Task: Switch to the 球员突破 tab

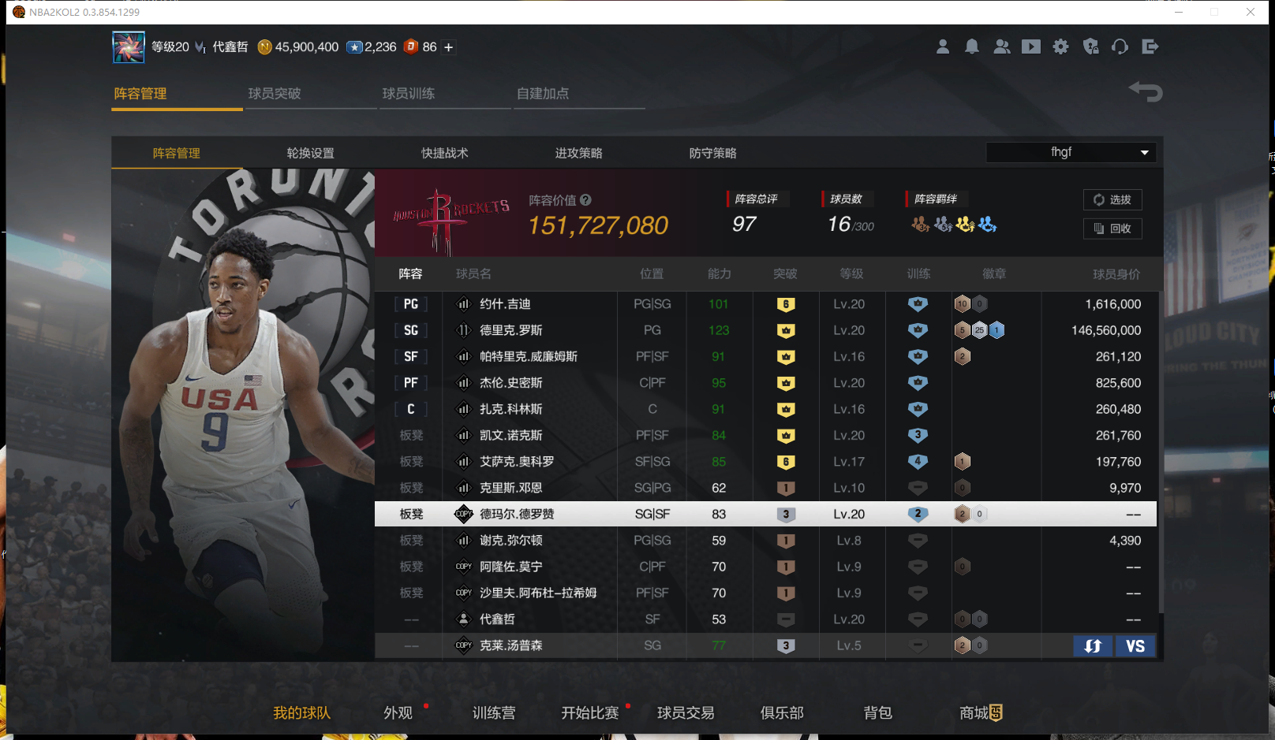Action: [x=275, y=94]
